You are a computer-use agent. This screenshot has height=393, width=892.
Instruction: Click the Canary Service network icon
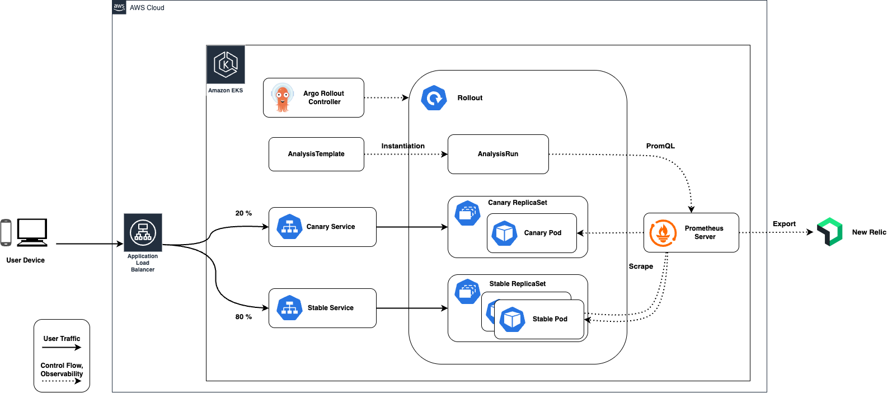289,227
